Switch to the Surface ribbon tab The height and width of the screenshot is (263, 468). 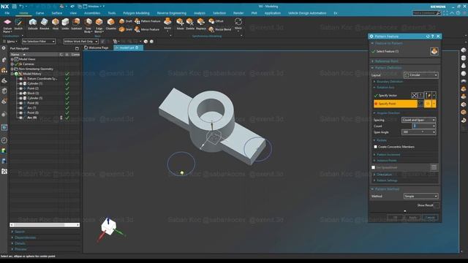[x=57, y=13]
